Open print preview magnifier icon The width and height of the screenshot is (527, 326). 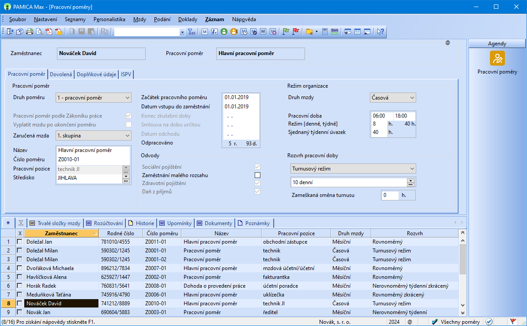pyautogui.click(x=39, y=32)
